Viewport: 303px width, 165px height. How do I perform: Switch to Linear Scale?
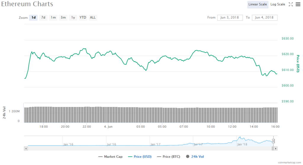[257, 4]
